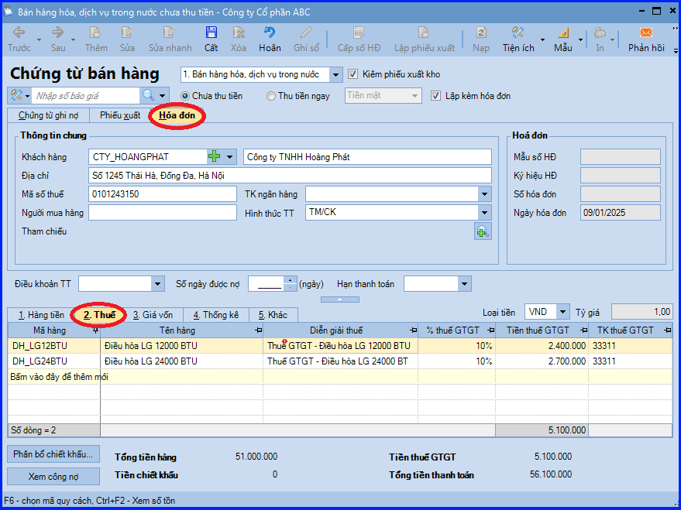Click the magnifier search icon for báo giá

pyautogui.click(x=149, y=95)
